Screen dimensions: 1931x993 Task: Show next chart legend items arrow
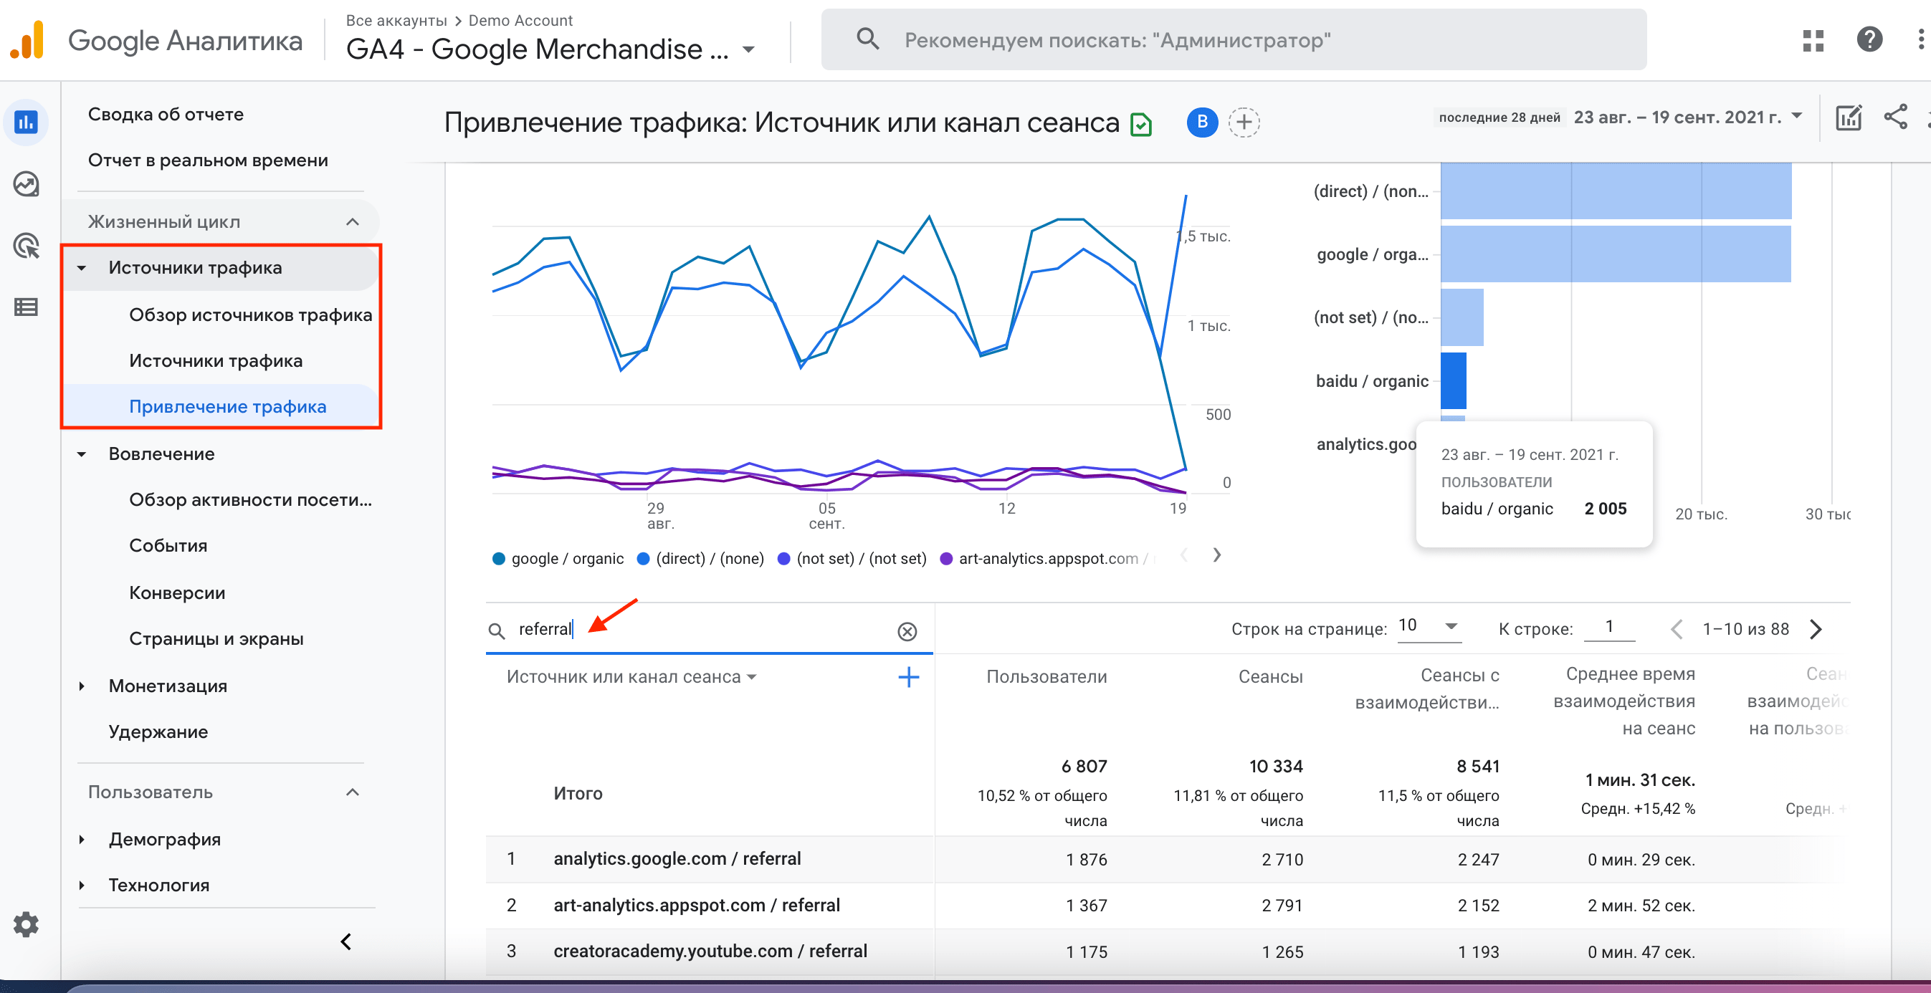pyautogui.click(x=1216, y=555)
